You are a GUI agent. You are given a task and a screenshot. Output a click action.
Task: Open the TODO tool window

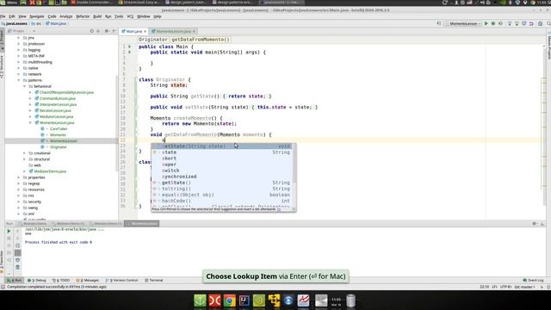[61, 280]
